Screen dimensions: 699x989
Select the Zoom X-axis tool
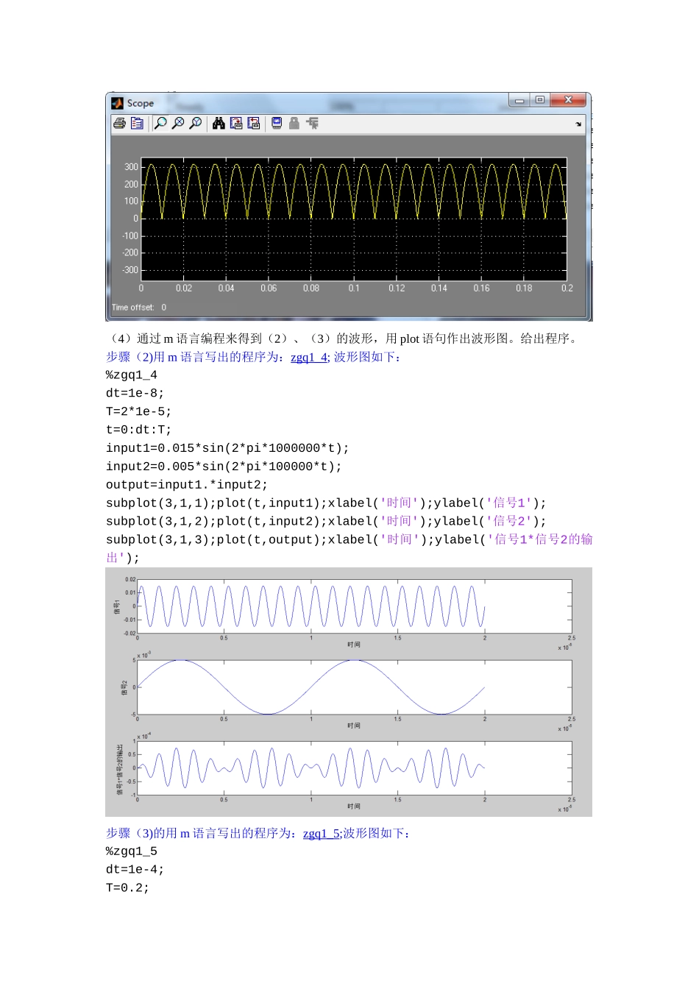178,124
